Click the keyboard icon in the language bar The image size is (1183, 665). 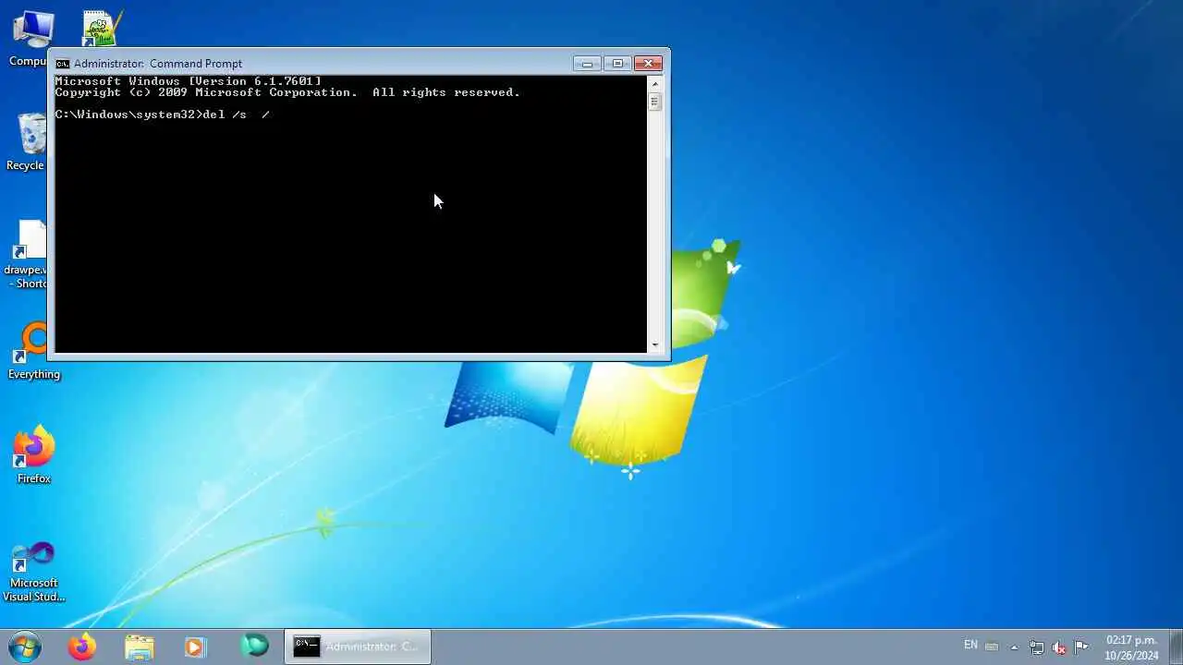pos(992,647)
